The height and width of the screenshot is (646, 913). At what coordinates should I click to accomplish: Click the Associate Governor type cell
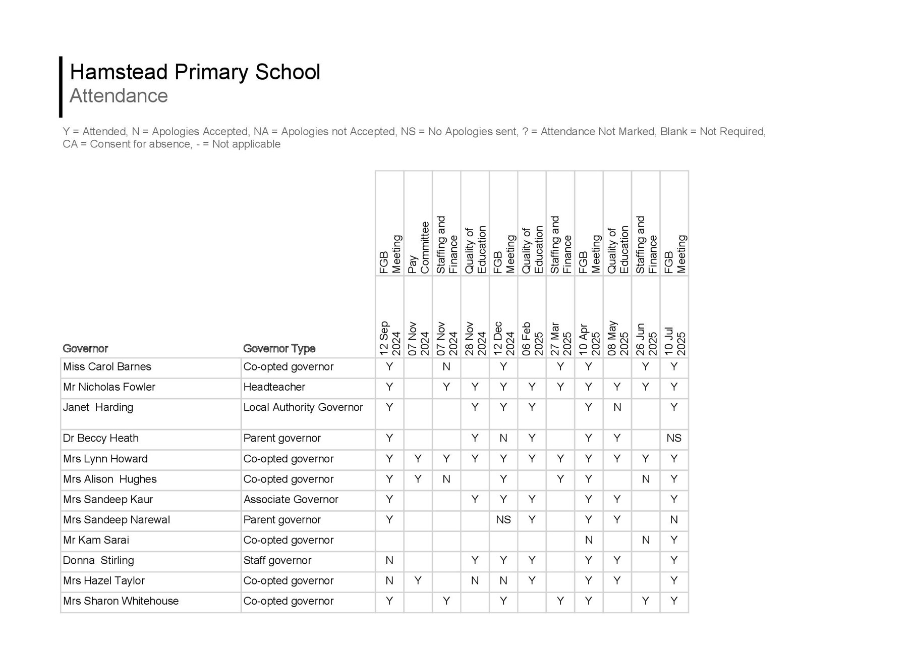291,500
